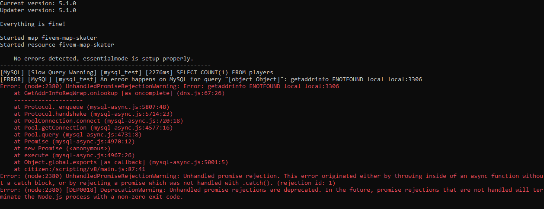The image size is (544, 209).
Task: Click the Slow Query Warning log line
Action: (x=137, y=73)
